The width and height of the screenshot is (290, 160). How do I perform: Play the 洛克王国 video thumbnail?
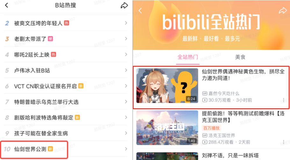tap(167, 128)
